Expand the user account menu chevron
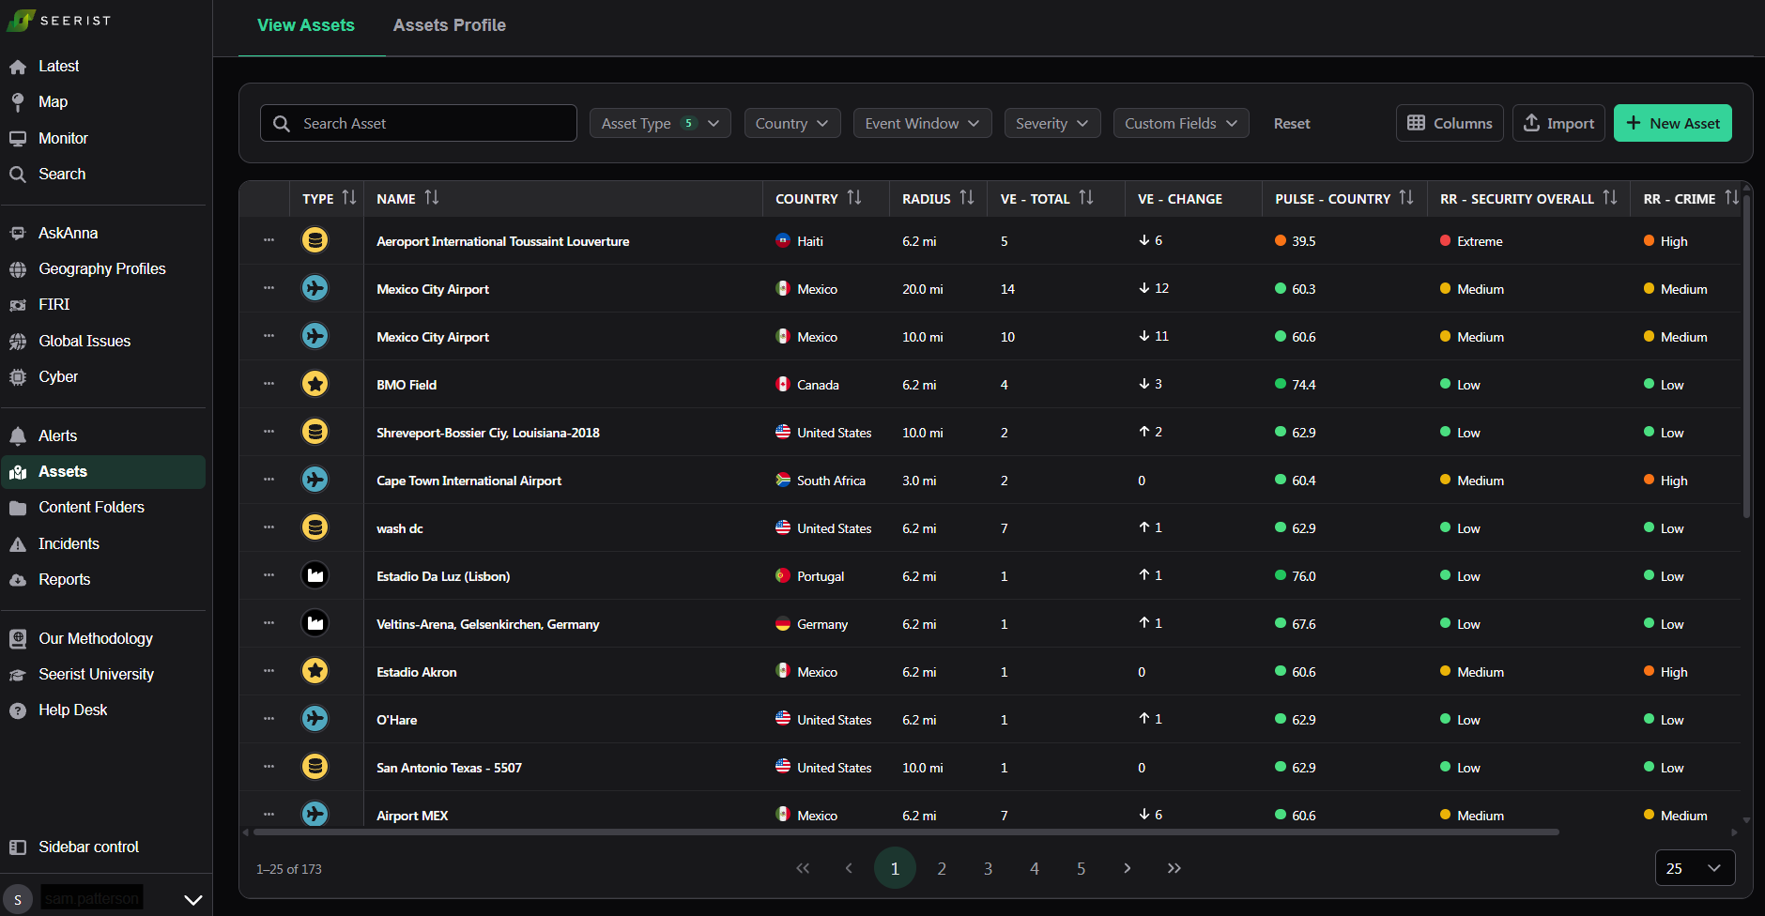Image resolution: width=1765 pixels, height=916 pixels. pos(193,900)
